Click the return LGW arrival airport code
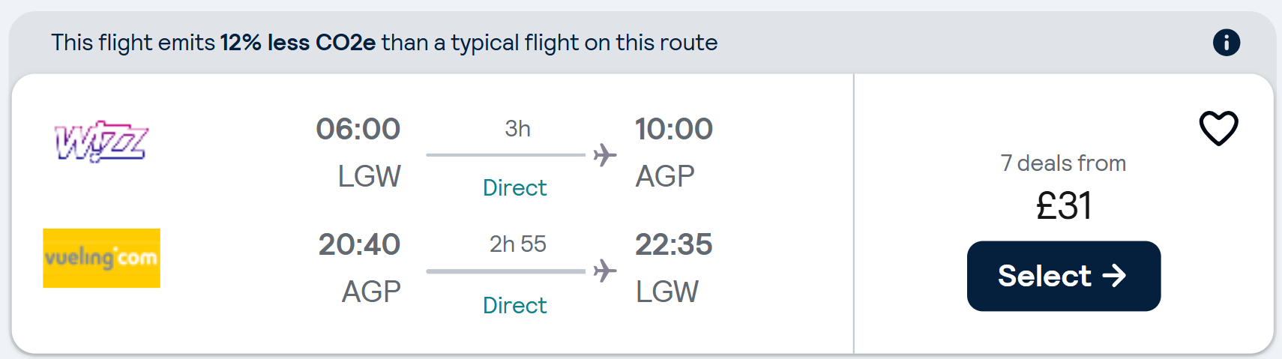Viewport: 1282px width, 359px height. 666,292
